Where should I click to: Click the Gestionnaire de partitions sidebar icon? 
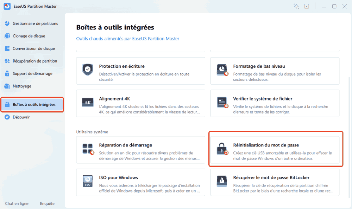coord(7,23)
